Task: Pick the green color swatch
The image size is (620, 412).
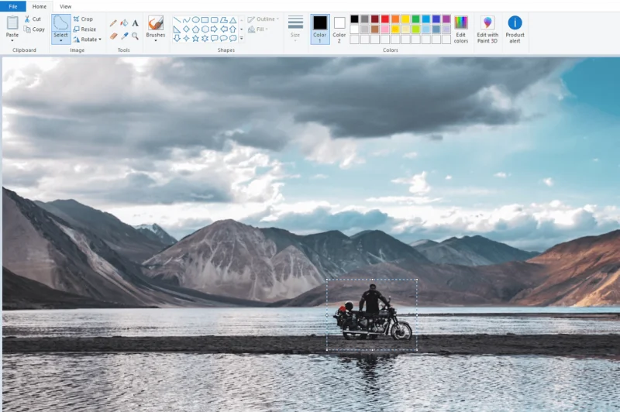Action: pos(415,19)
